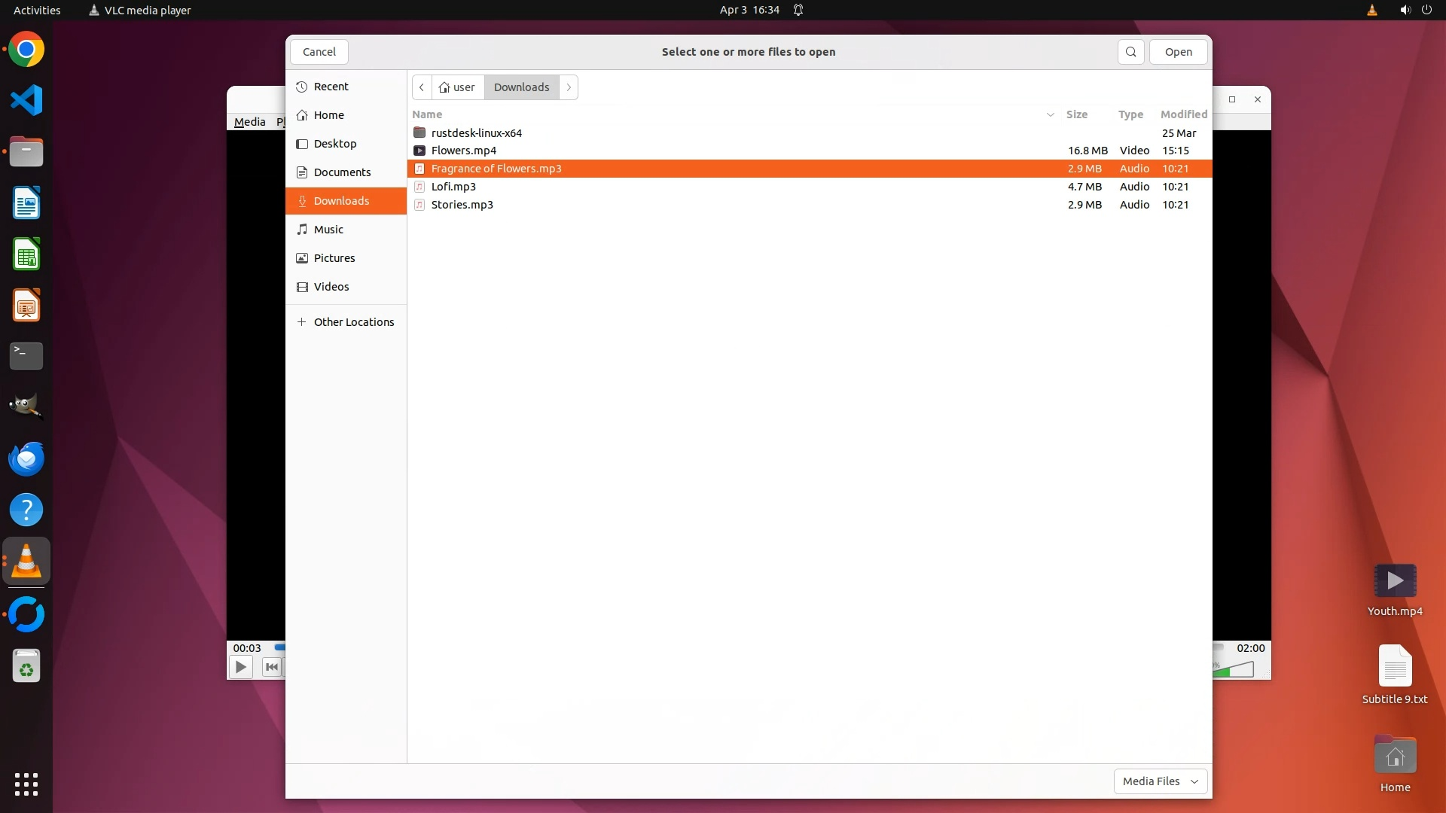Open the Media menu in VLC

click(249, 122)
